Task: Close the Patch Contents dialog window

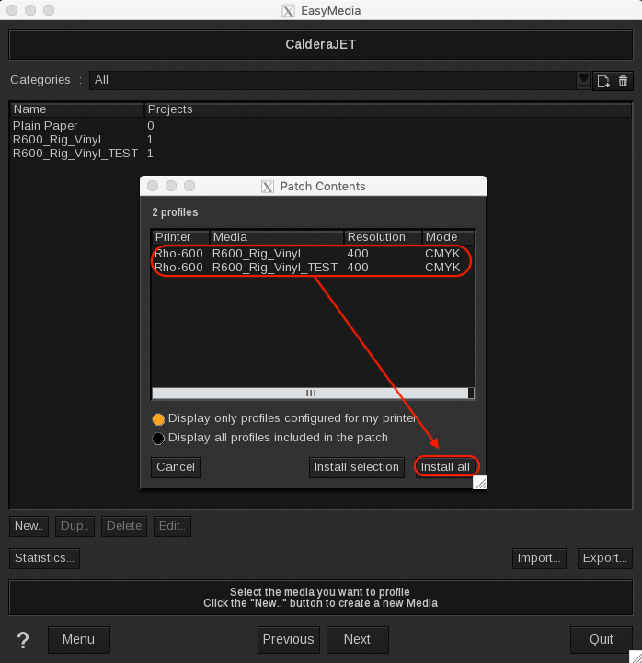Action: pos(153,186)
